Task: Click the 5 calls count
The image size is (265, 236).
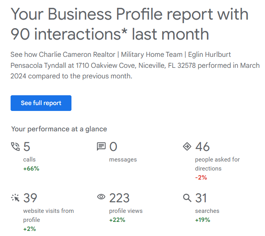Action: (x=27, y=147)
